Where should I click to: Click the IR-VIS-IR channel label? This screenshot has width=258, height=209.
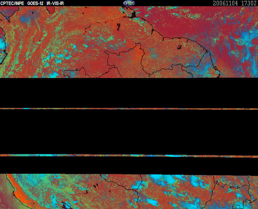[x=55, y=3]
